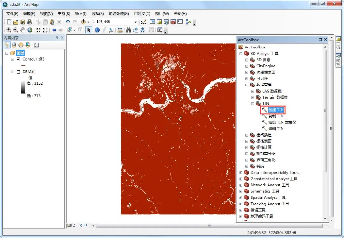
Task: Launch the ModelBuilder icon
Action: tap(189, 22)
